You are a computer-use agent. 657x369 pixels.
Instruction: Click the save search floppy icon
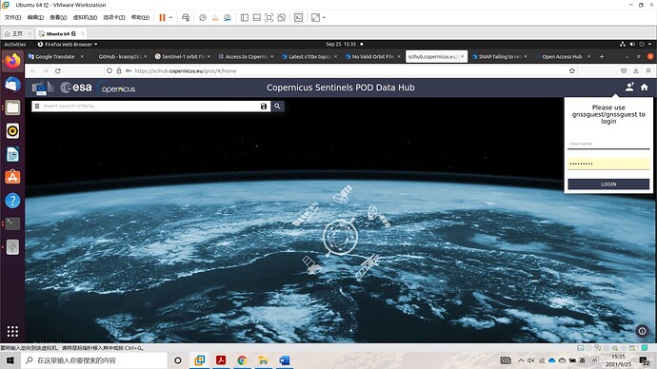coord(264,107)
